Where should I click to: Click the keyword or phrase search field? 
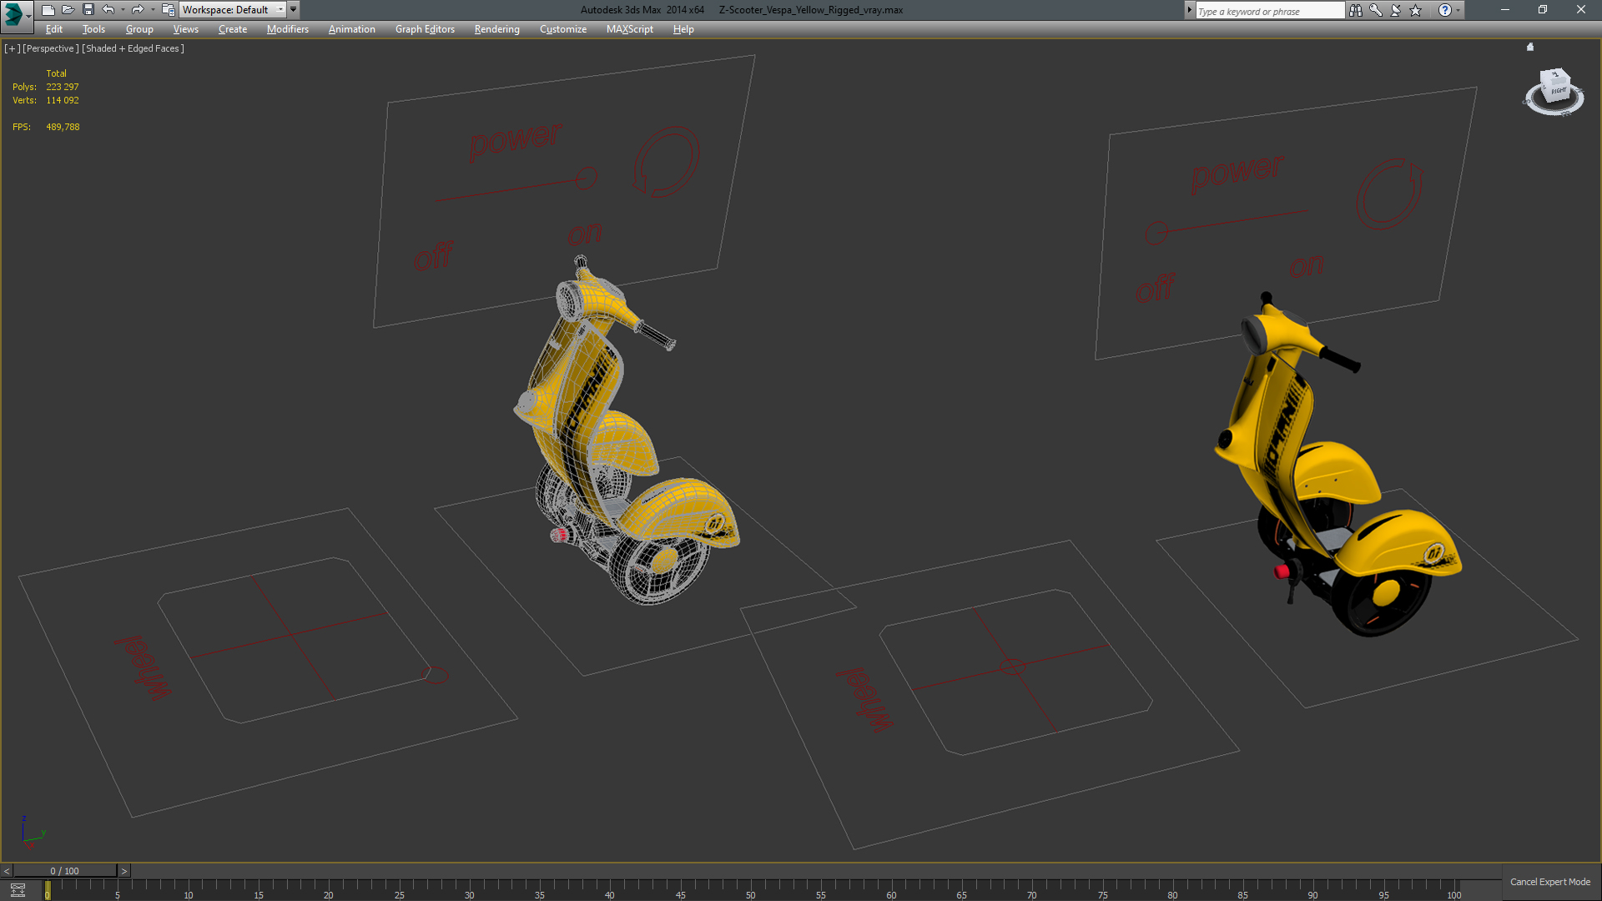(1269, 11)
